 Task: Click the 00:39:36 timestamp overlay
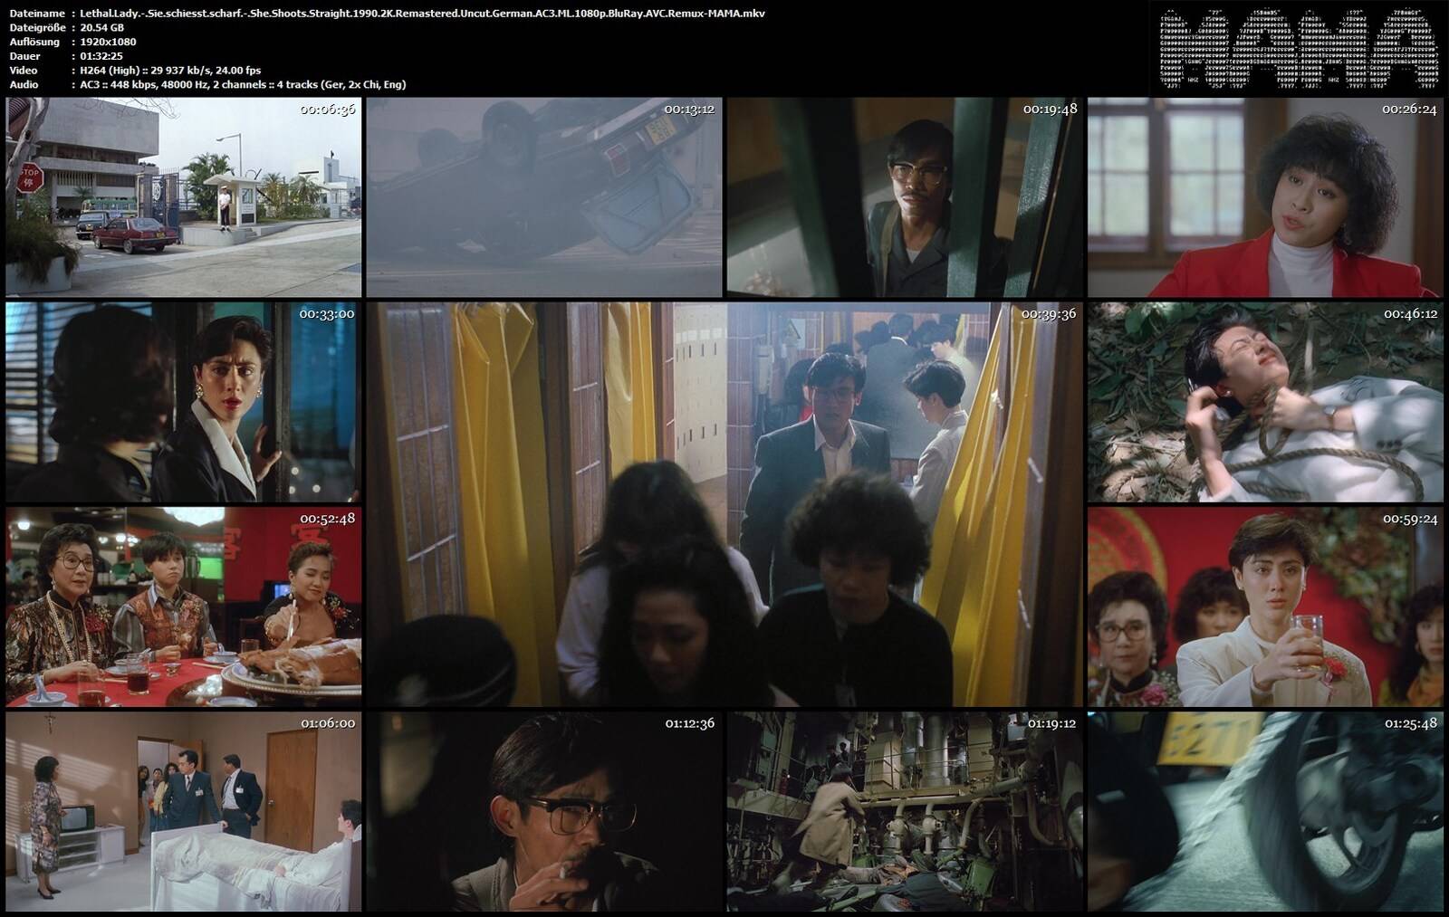[x=1049, y=313]
